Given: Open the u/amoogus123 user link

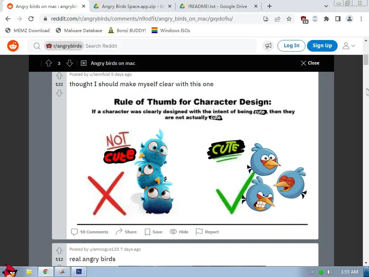Looking at the screenshot, I should click(x=104, y=249).
